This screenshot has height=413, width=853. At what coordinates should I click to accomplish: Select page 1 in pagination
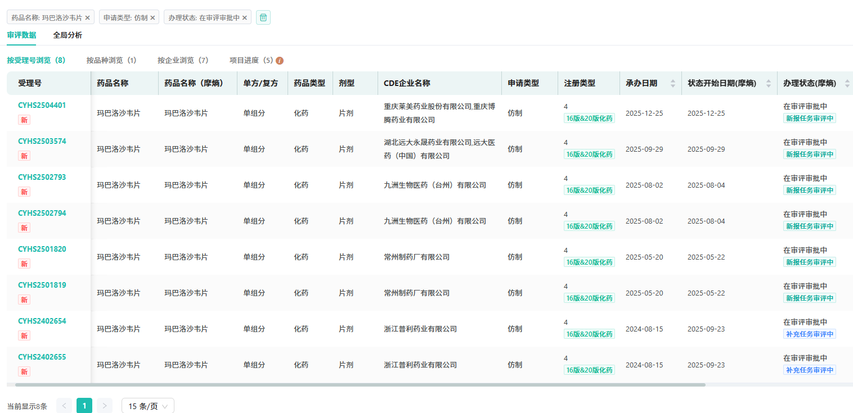[x=84, y=406]
